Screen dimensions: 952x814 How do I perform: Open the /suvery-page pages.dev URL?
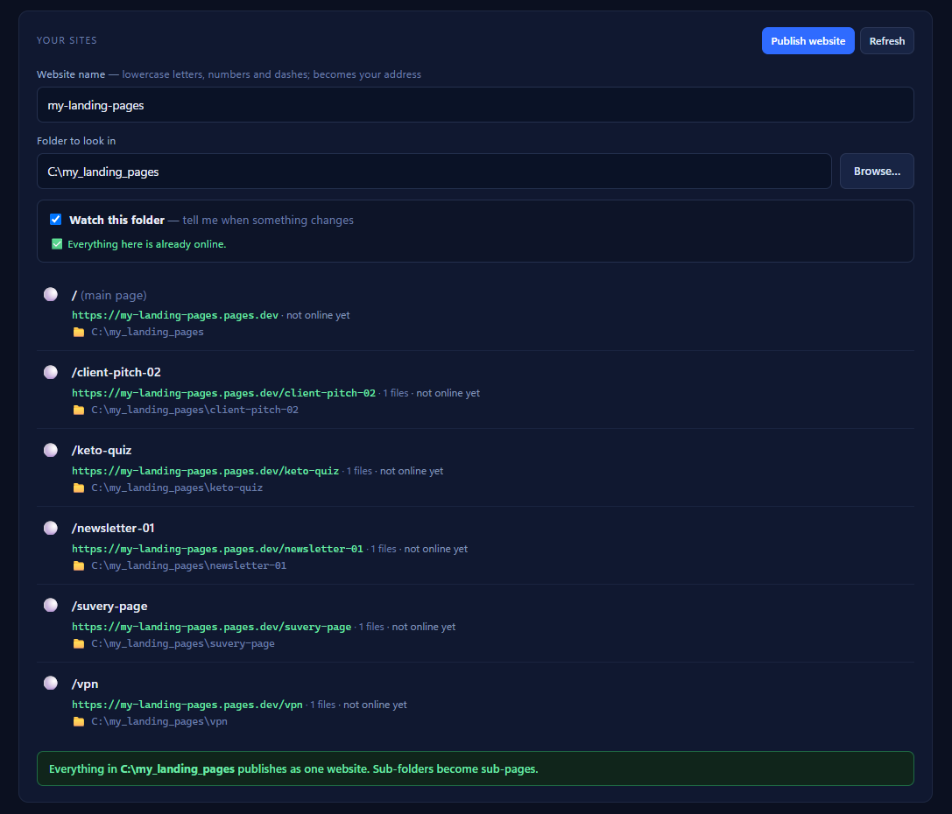point(211,627)
